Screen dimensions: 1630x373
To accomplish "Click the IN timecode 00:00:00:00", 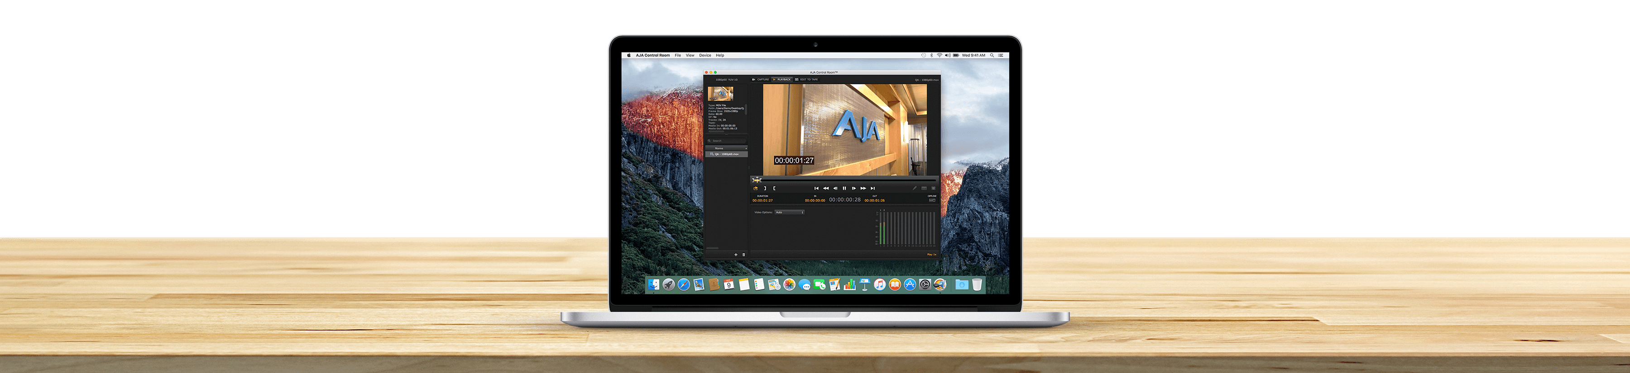I will point(815,200).
